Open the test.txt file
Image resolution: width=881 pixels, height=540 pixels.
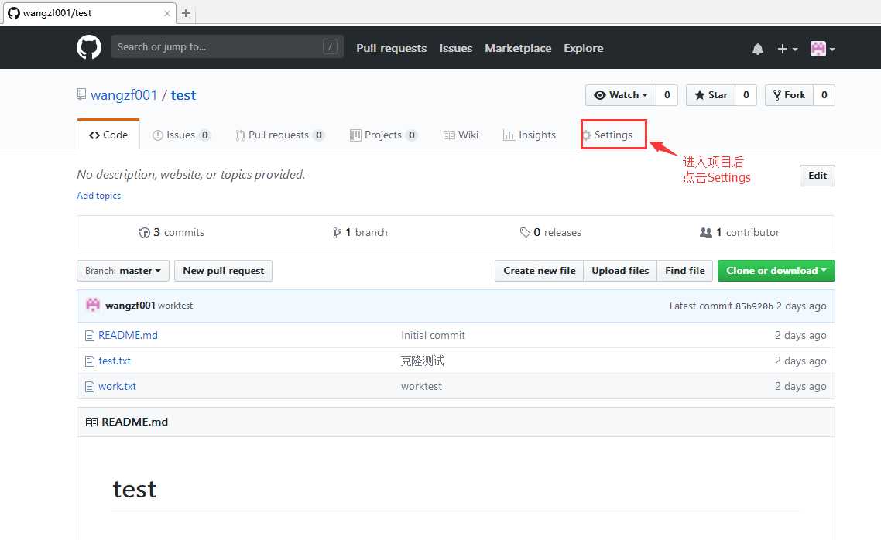point(115,361)
